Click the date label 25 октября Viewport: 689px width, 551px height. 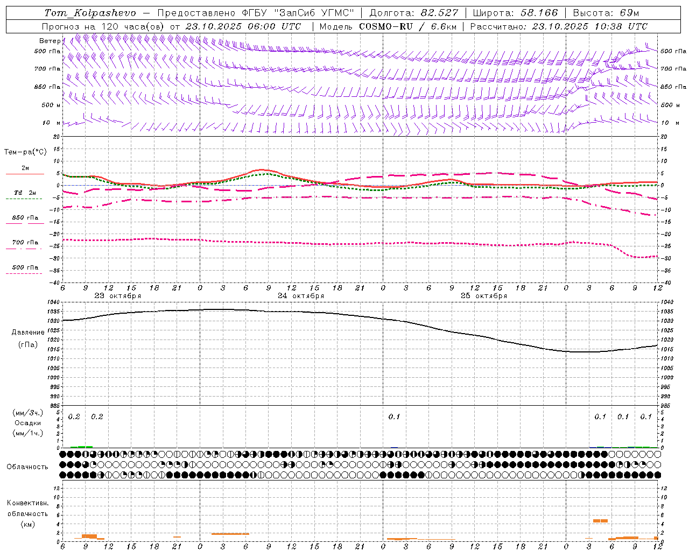coord(484,296)
